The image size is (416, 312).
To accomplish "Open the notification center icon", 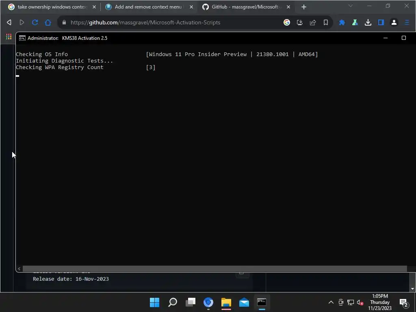I will (x=403, y=302).
